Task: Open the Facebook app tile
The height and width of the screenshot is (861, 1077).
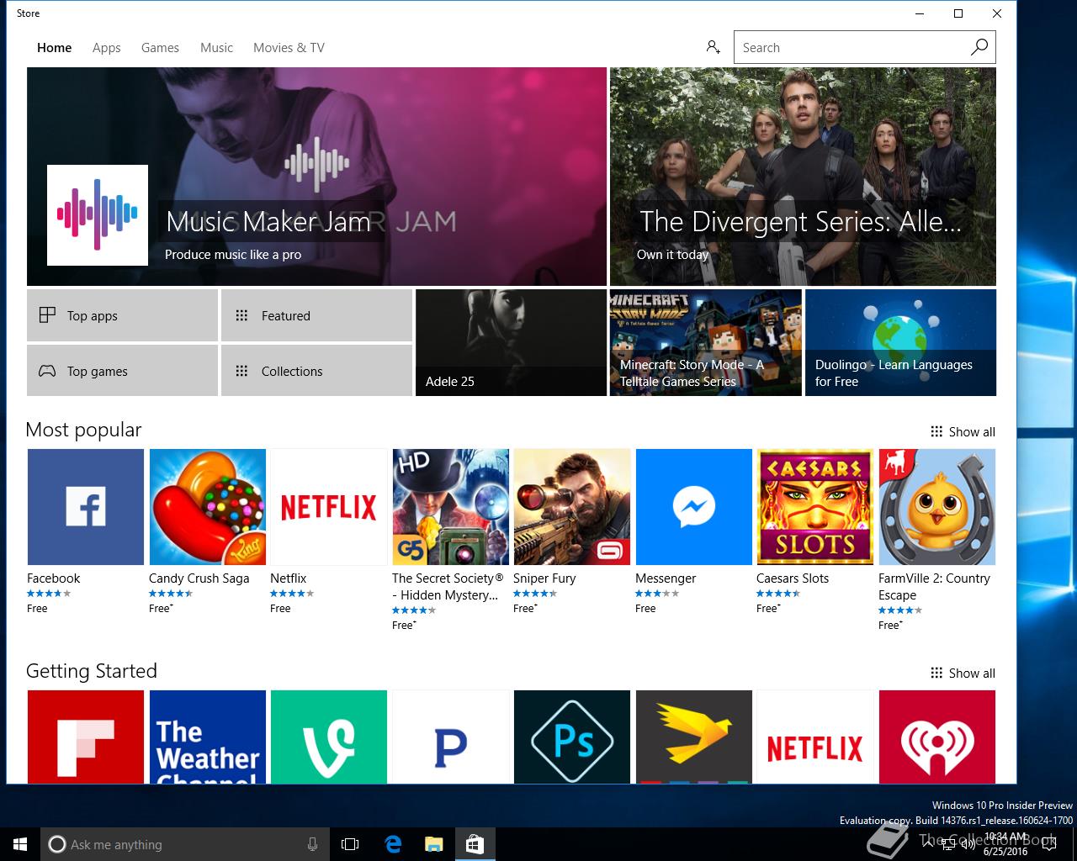Action: coord(86,507)
